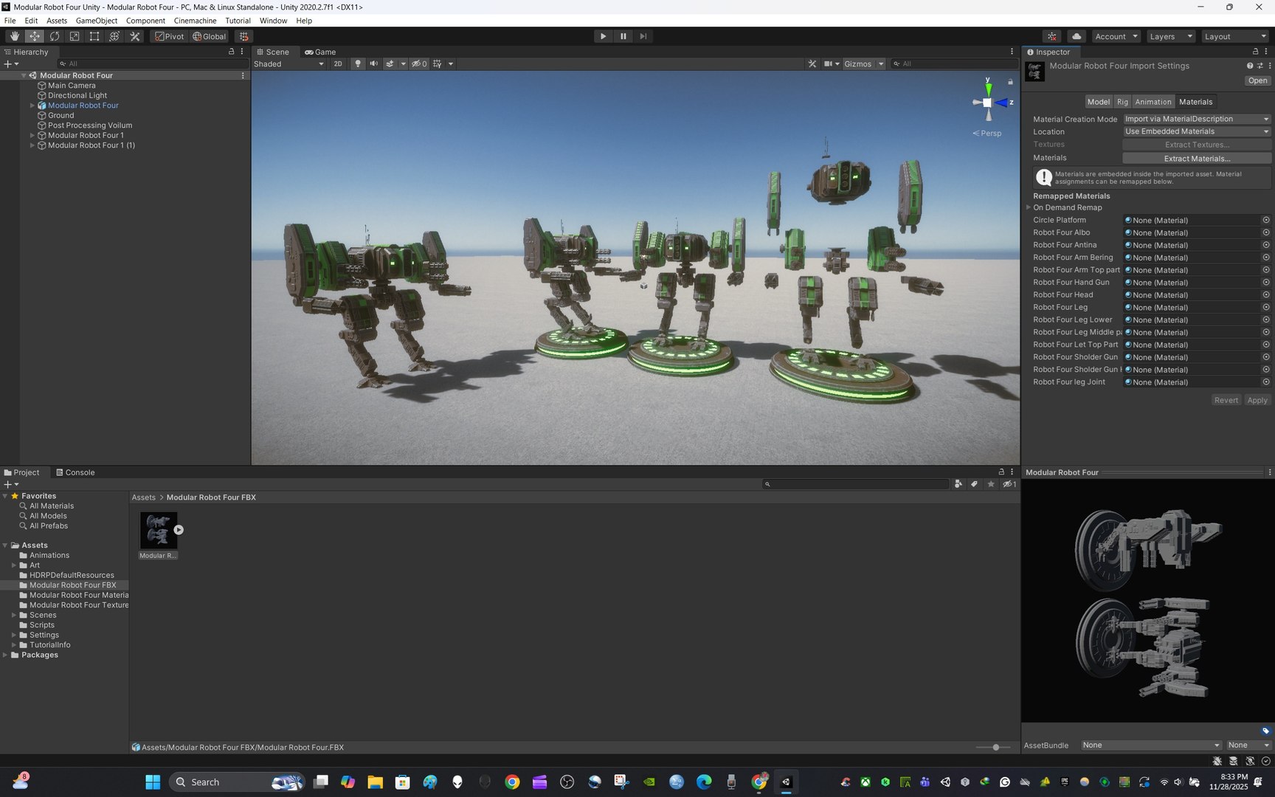Screen dimensions: 1275x797
Task: Open the Account dropdown
Action: [x=1116, y=36]
